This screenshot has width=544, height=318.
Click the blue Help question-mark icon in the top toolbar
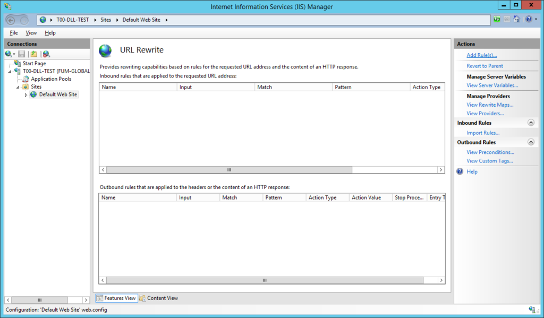pyautogui.click(x=529, y=20)
